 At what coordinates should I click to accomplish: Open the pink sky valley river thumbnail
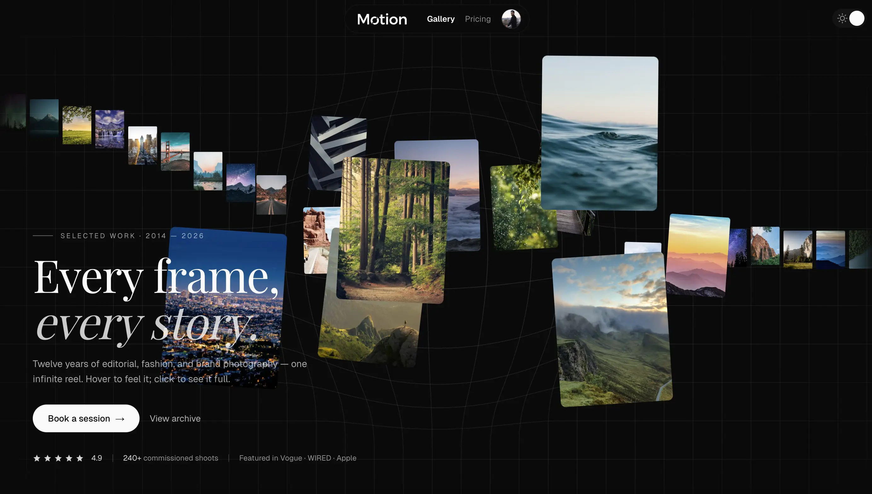pos(208,171)
